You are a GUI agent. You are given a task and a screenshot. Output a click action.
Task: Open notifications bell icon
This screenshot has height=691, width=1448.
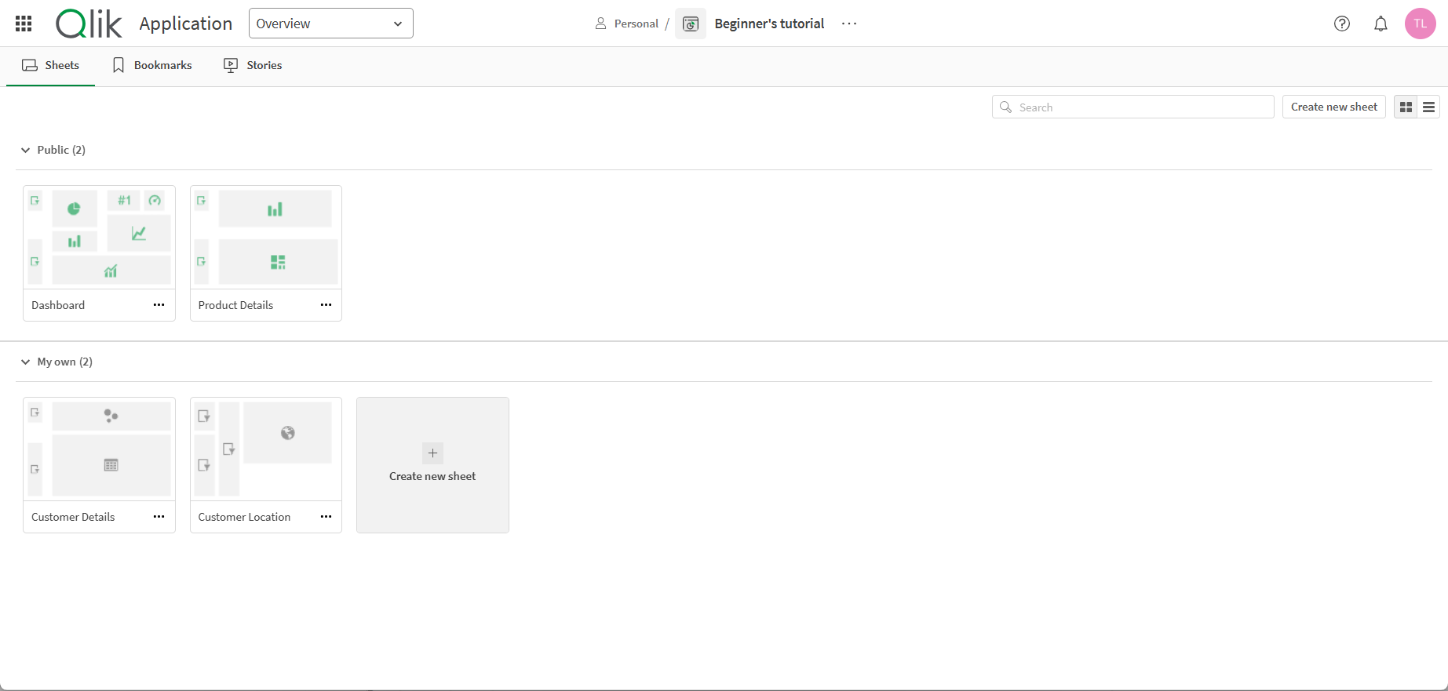coord(1381,24)
